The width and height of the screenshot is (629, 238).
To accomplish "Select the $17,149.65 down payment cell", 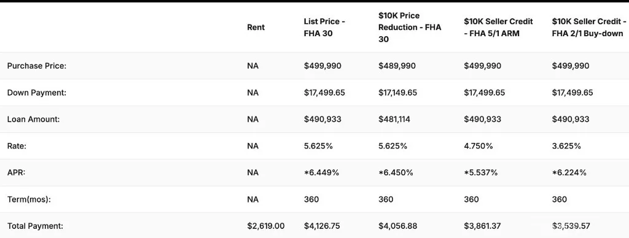I will 397,93.
